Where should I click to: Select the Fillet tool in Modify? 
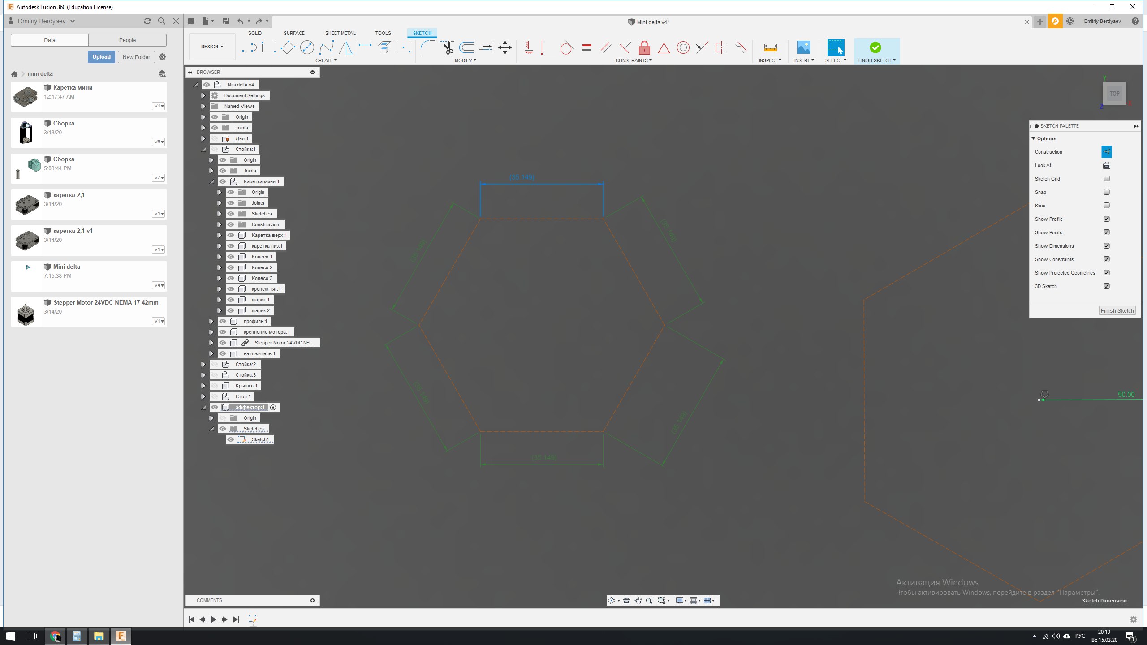point(428,47)
